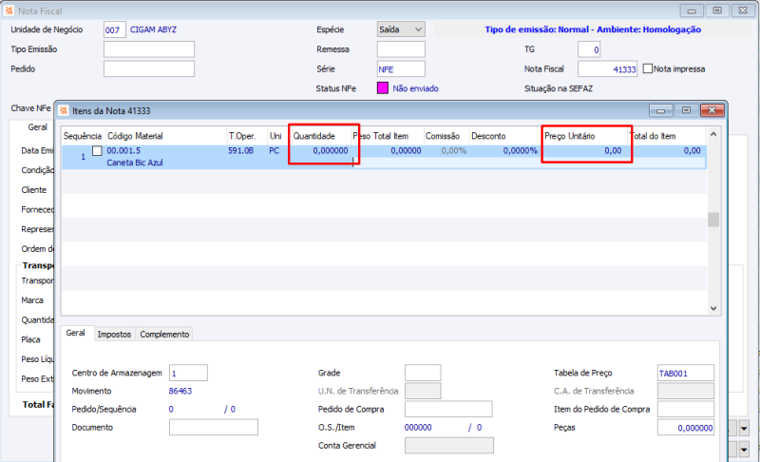Click the Movimento value 86463
Screen dimensions: 760x462
pyautogui.click(x=180, y=391)
